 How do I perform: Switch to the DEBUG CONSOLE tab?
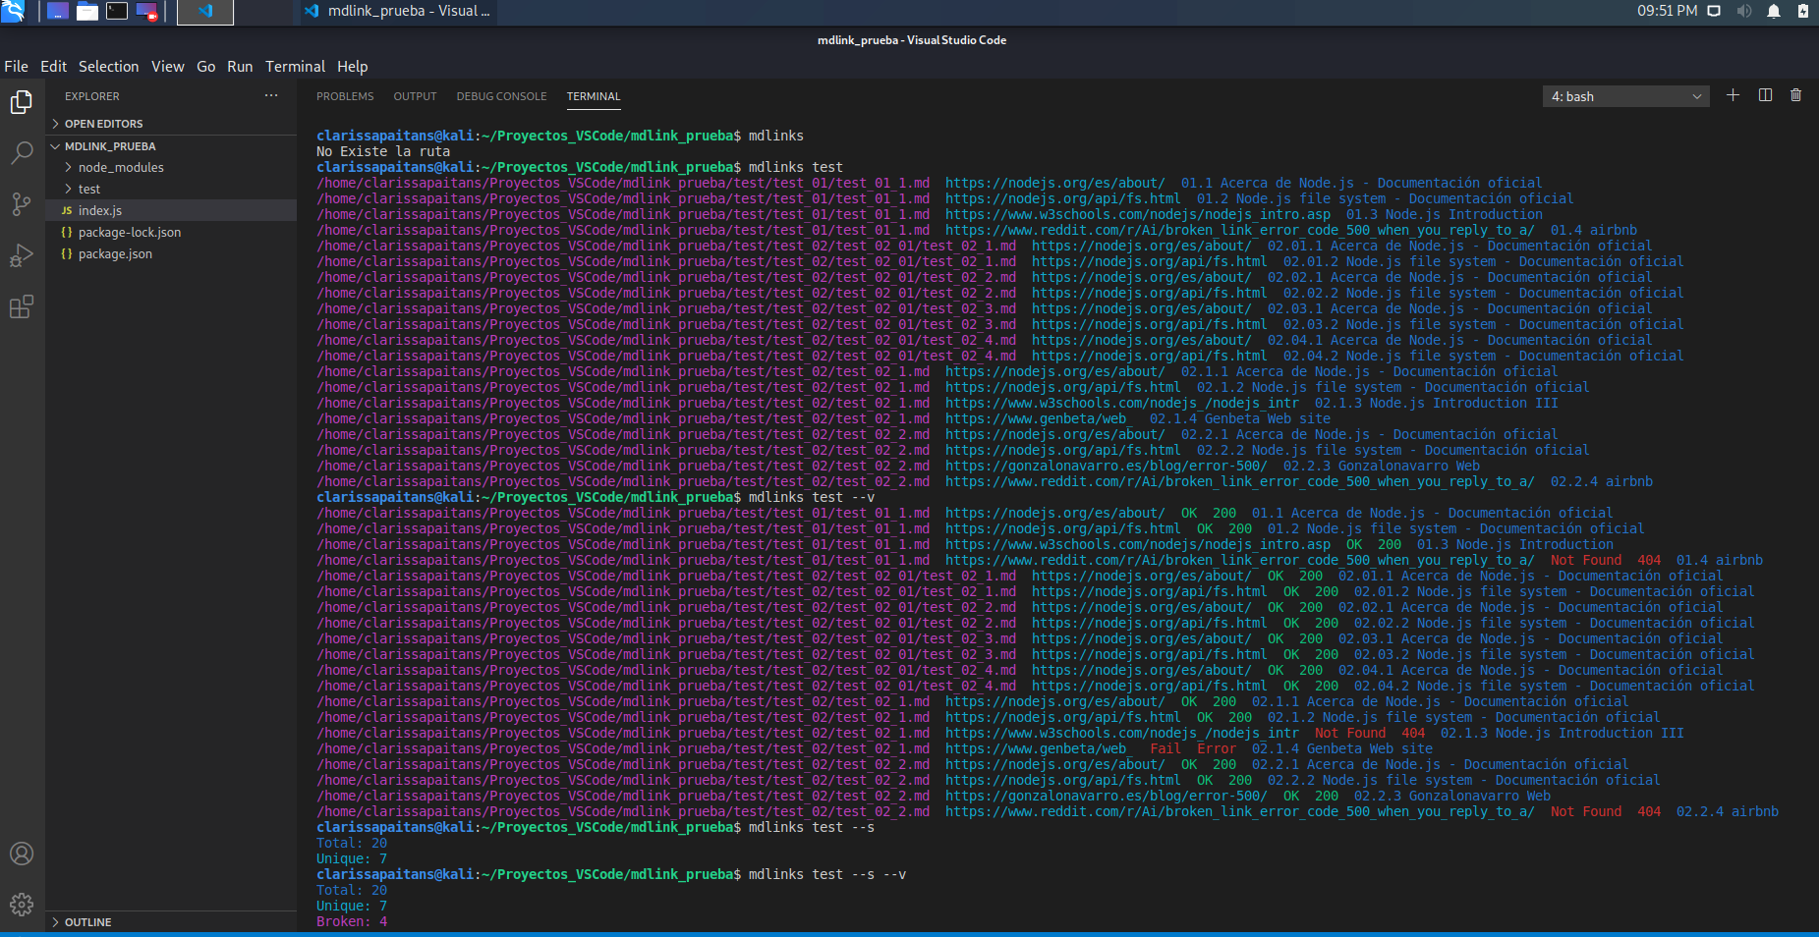click(501, 96)
